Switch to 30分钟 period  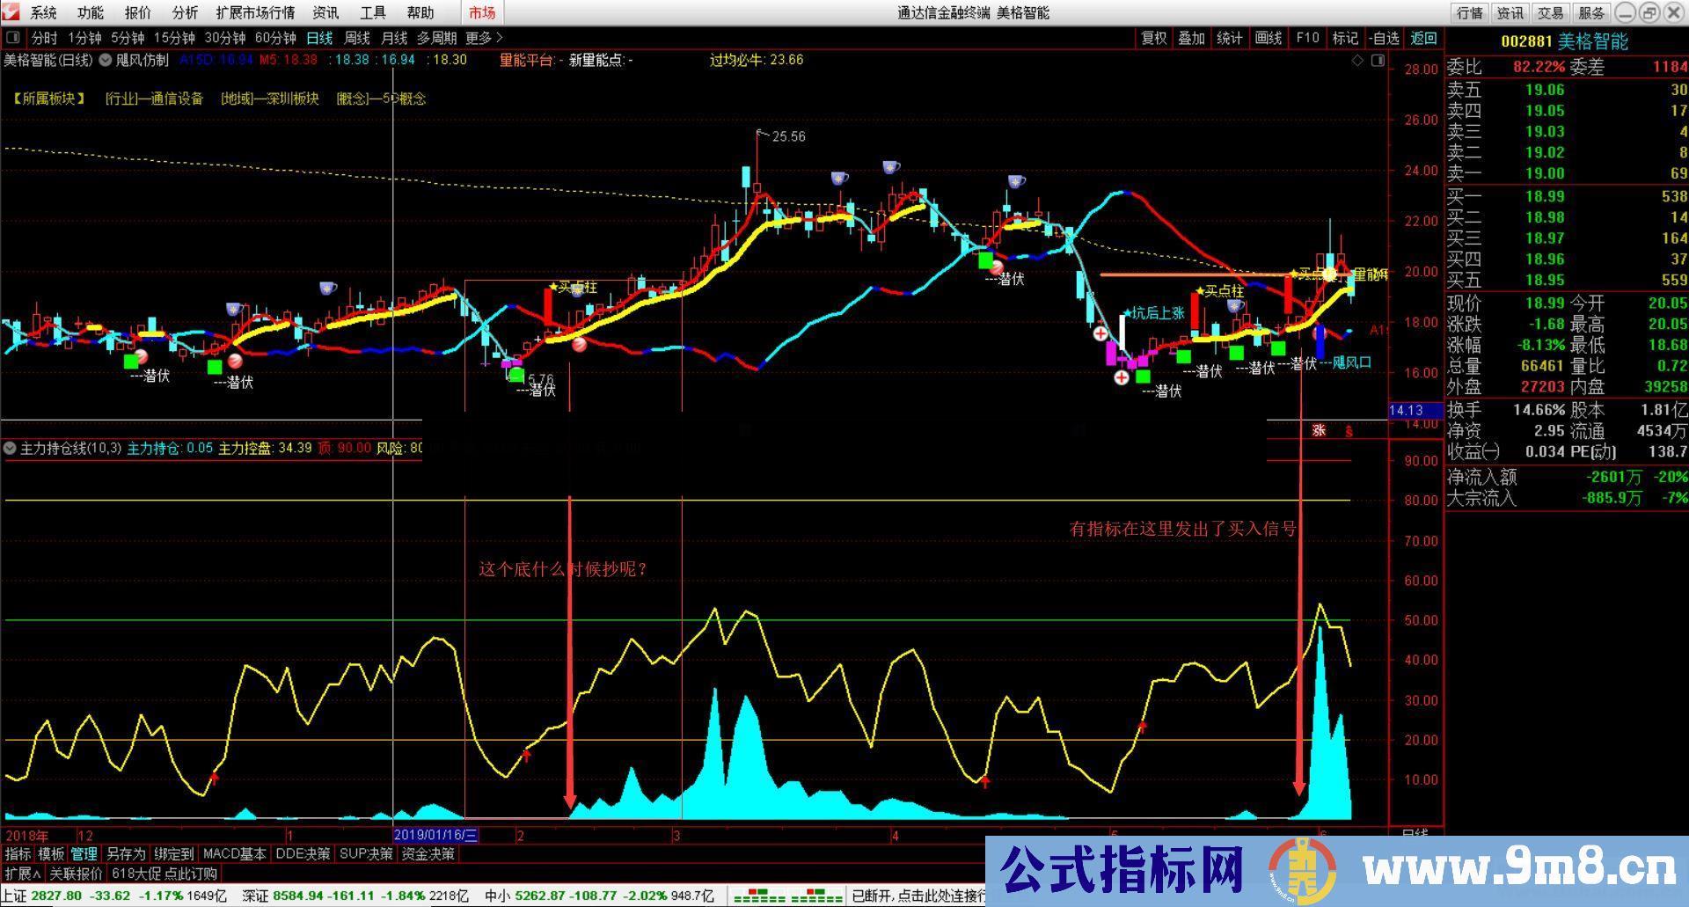[225, 38]
